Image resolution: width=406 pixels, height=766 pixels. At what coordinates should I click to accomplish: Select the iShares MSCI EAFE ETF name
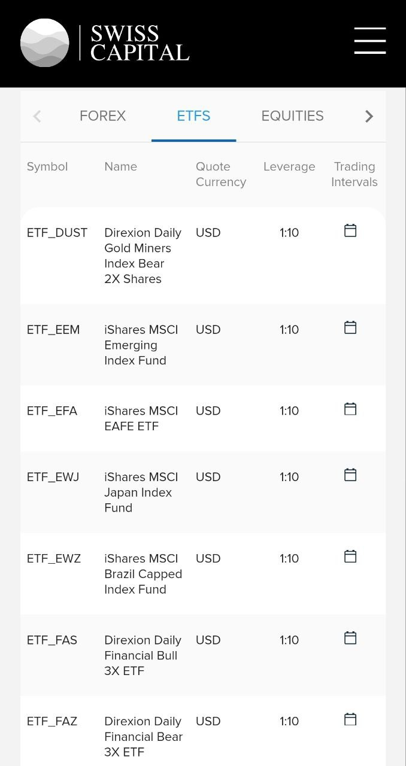[x=141, y=418]
